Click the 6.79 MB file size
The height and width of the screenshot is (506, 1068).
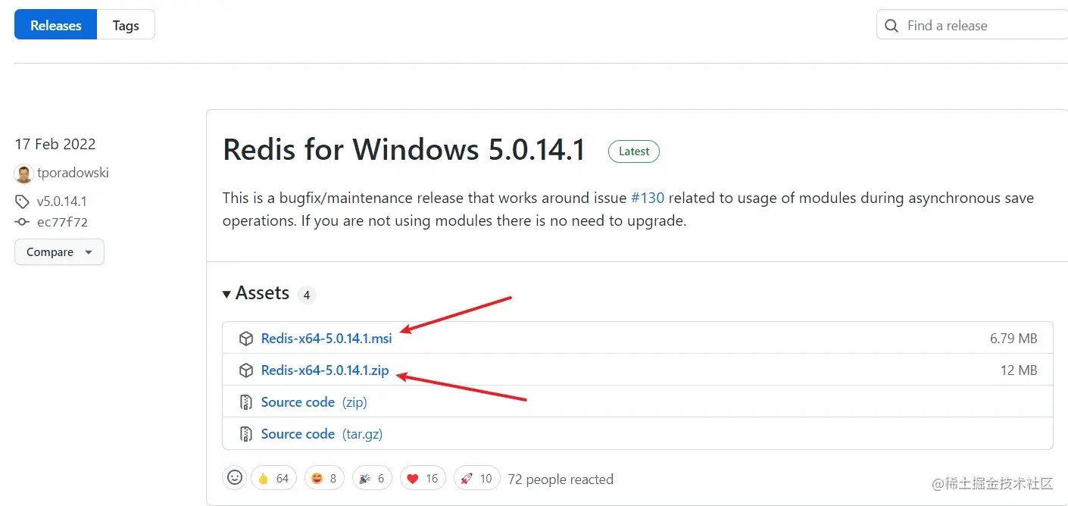1013,339
